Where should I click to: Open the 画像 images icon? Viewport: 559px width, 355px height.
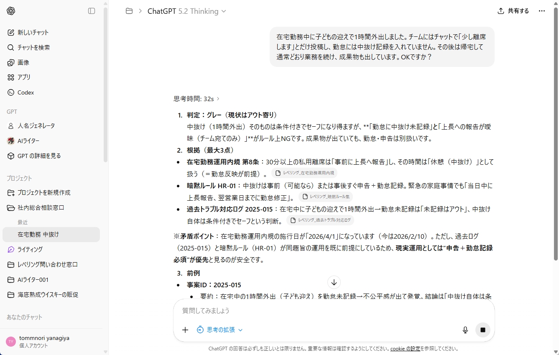click(11, 63)
